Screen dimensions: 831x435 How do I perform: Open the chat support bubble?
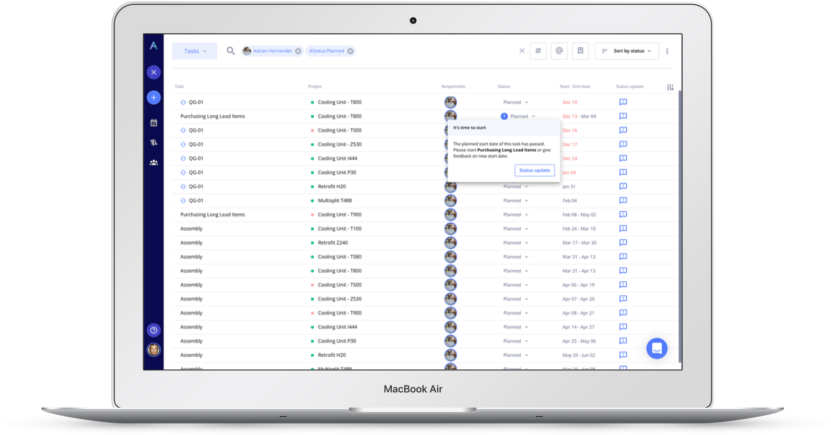657,348
